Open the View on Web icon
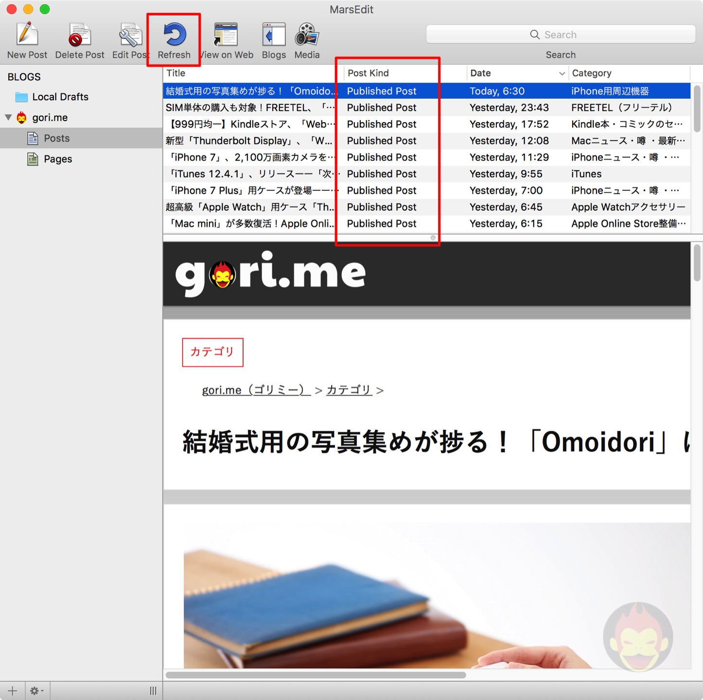703x700 pixels. (x=226, y=35)
